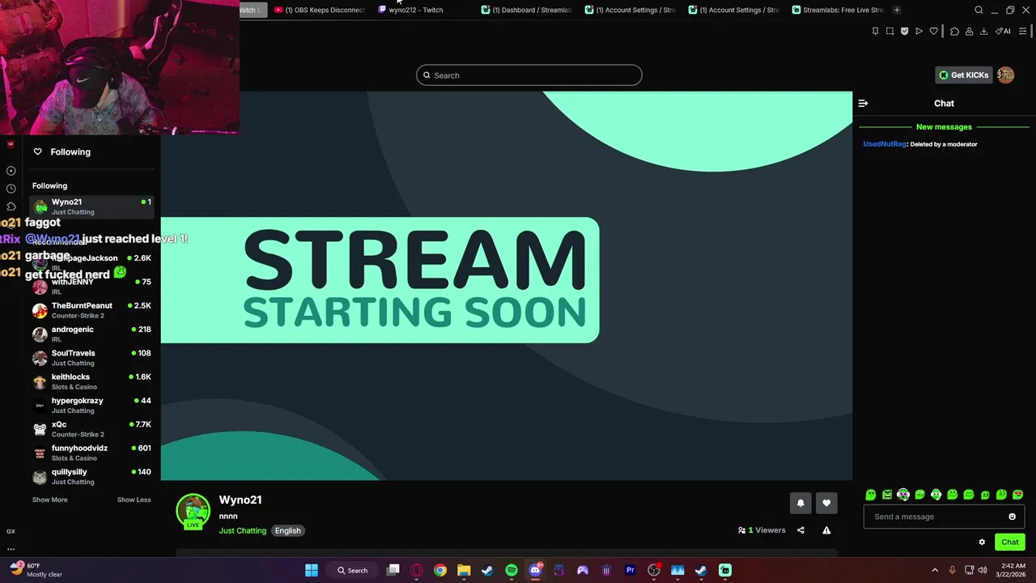Switch to the OBS Keeps Disconnecting YouTube tab
1036x583 pixels.
click(x=320, y=10)
